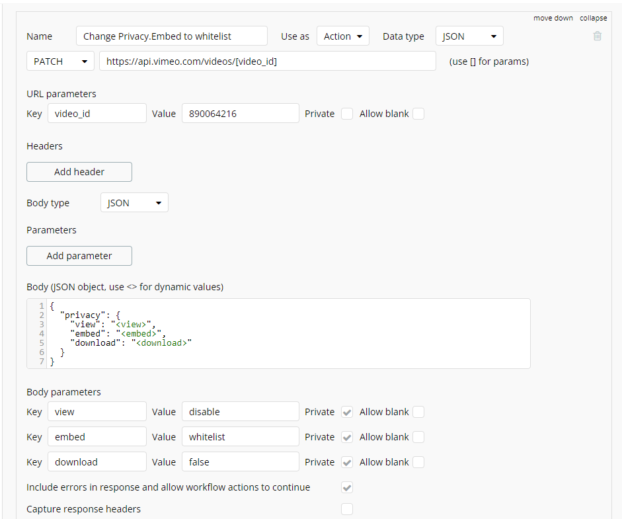This screenshot has height=519, width=622.
Task: Click the JSON body editor area
Action: [278, 333]
